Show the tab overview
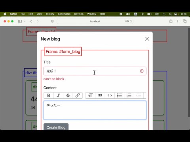This screenshot has width=190, height=142. click(185, 21)
